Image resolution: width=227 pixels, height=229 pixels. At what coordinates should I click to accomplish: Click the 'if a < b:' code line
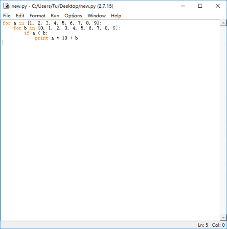36,33
